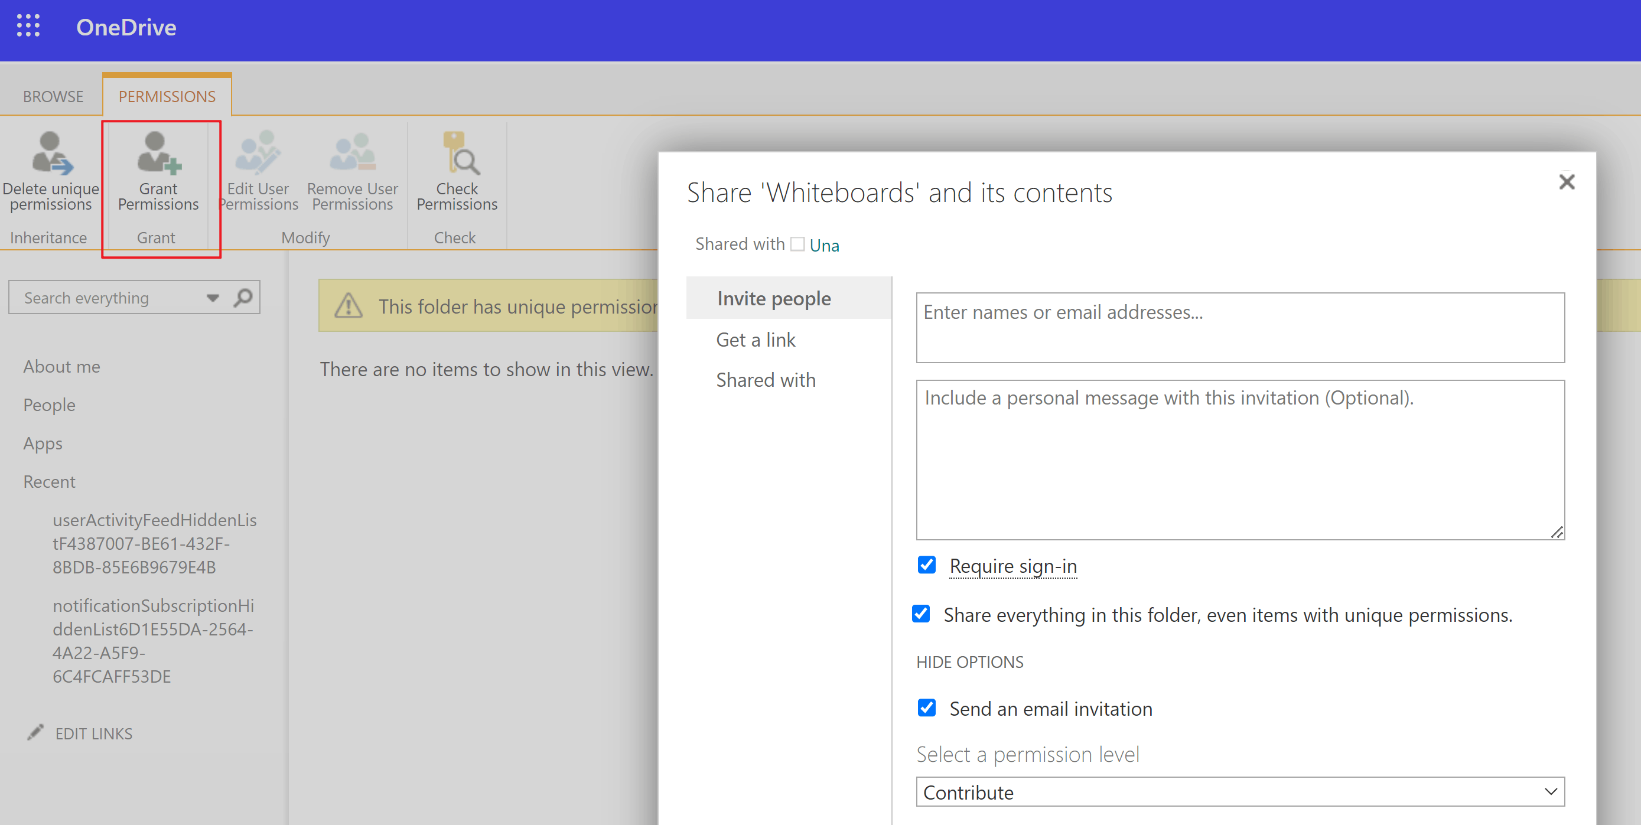Disable sharing everything in this folder

(x=921, y=614)
